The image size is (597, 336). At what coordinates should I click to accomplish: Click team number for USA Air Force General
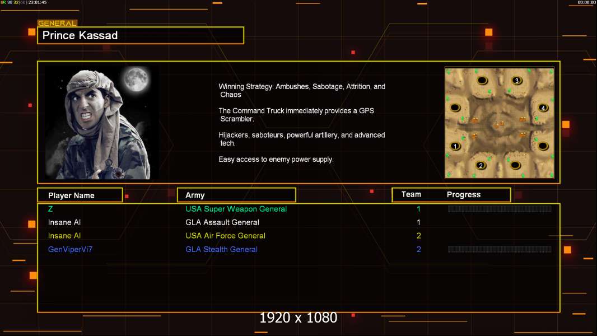418,236
